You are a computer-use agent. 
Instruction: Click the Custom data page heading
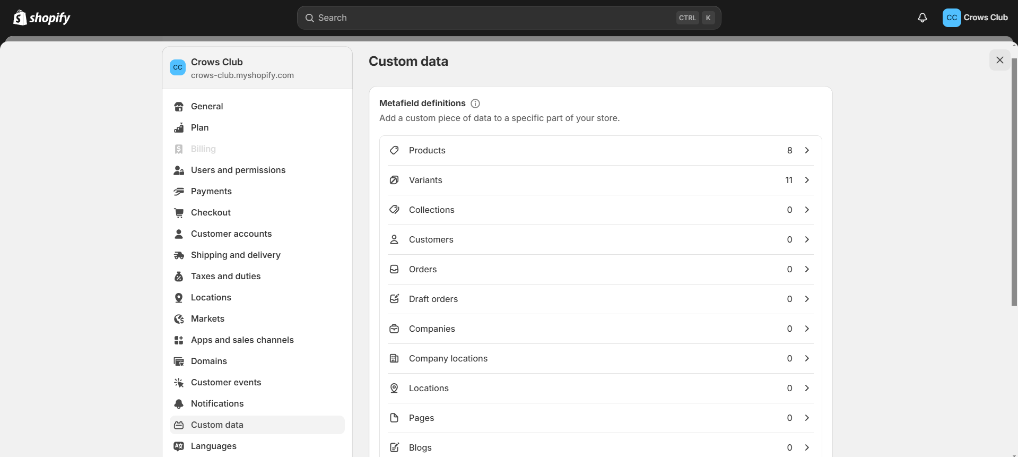tap(408, 62)
